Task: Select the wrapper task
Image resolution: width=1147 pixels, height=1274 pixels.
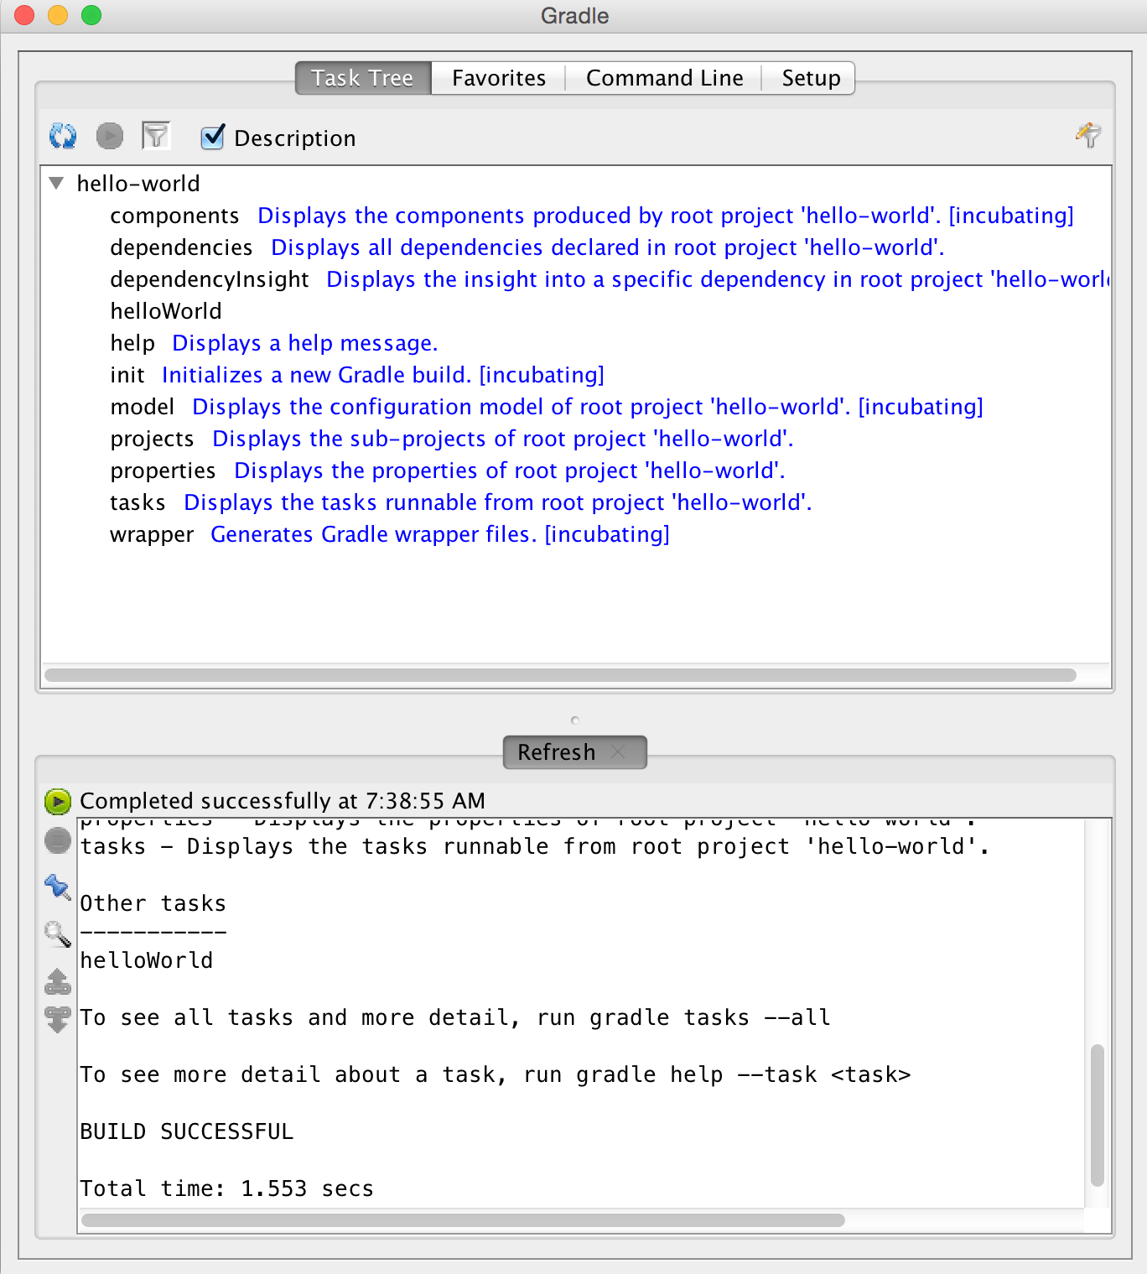Action: [152, 534]
